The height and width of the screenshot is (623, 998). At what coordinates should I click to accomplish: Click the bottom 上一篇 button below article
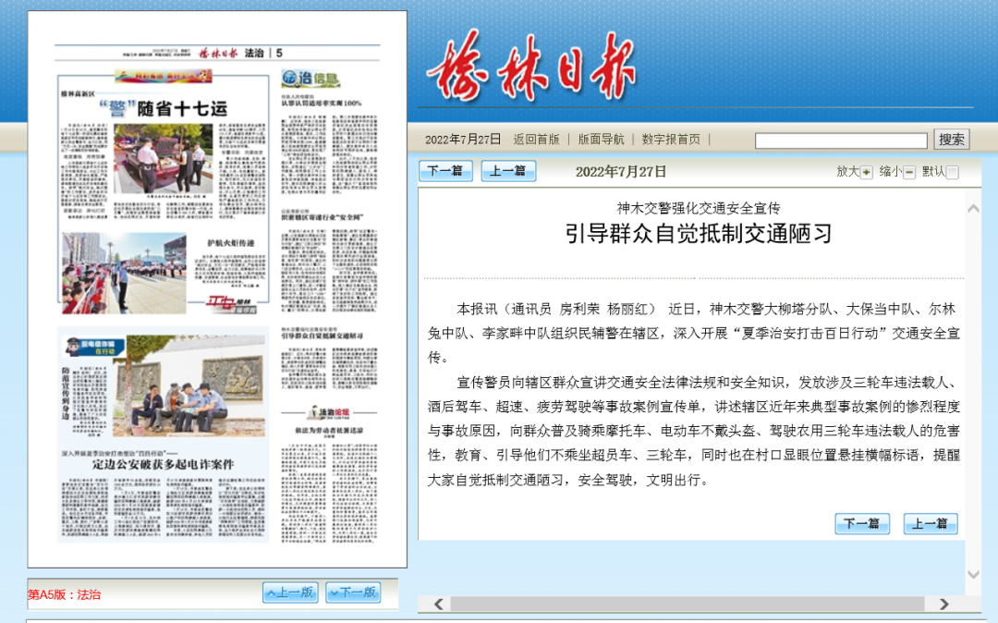coord(931,524)
